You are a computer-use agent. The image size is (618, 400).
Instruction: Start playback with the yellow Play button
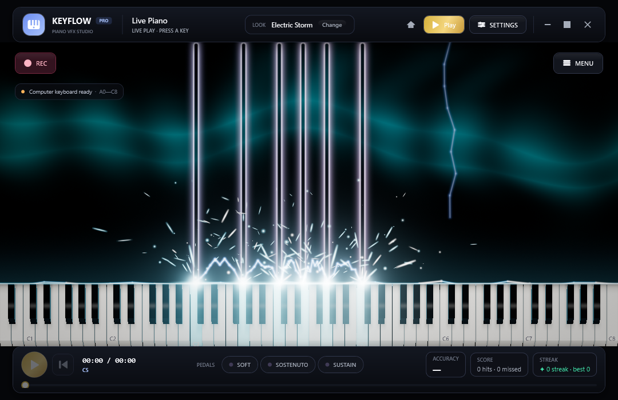(x=444, y=25)
